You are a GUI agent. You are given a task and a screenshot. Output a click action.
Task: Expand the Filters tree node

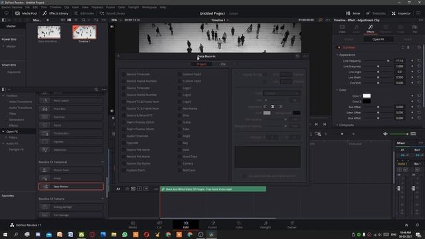6,137
